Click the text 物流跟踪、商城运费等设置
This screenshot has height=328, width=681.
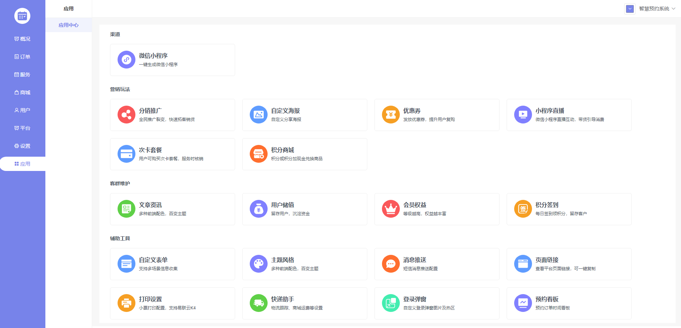tap(297, 308)
